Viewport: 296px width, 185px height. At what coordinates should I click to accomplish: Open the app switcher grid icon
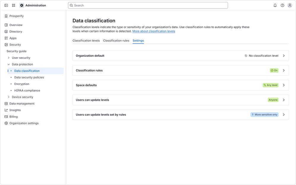pos(13,5)
